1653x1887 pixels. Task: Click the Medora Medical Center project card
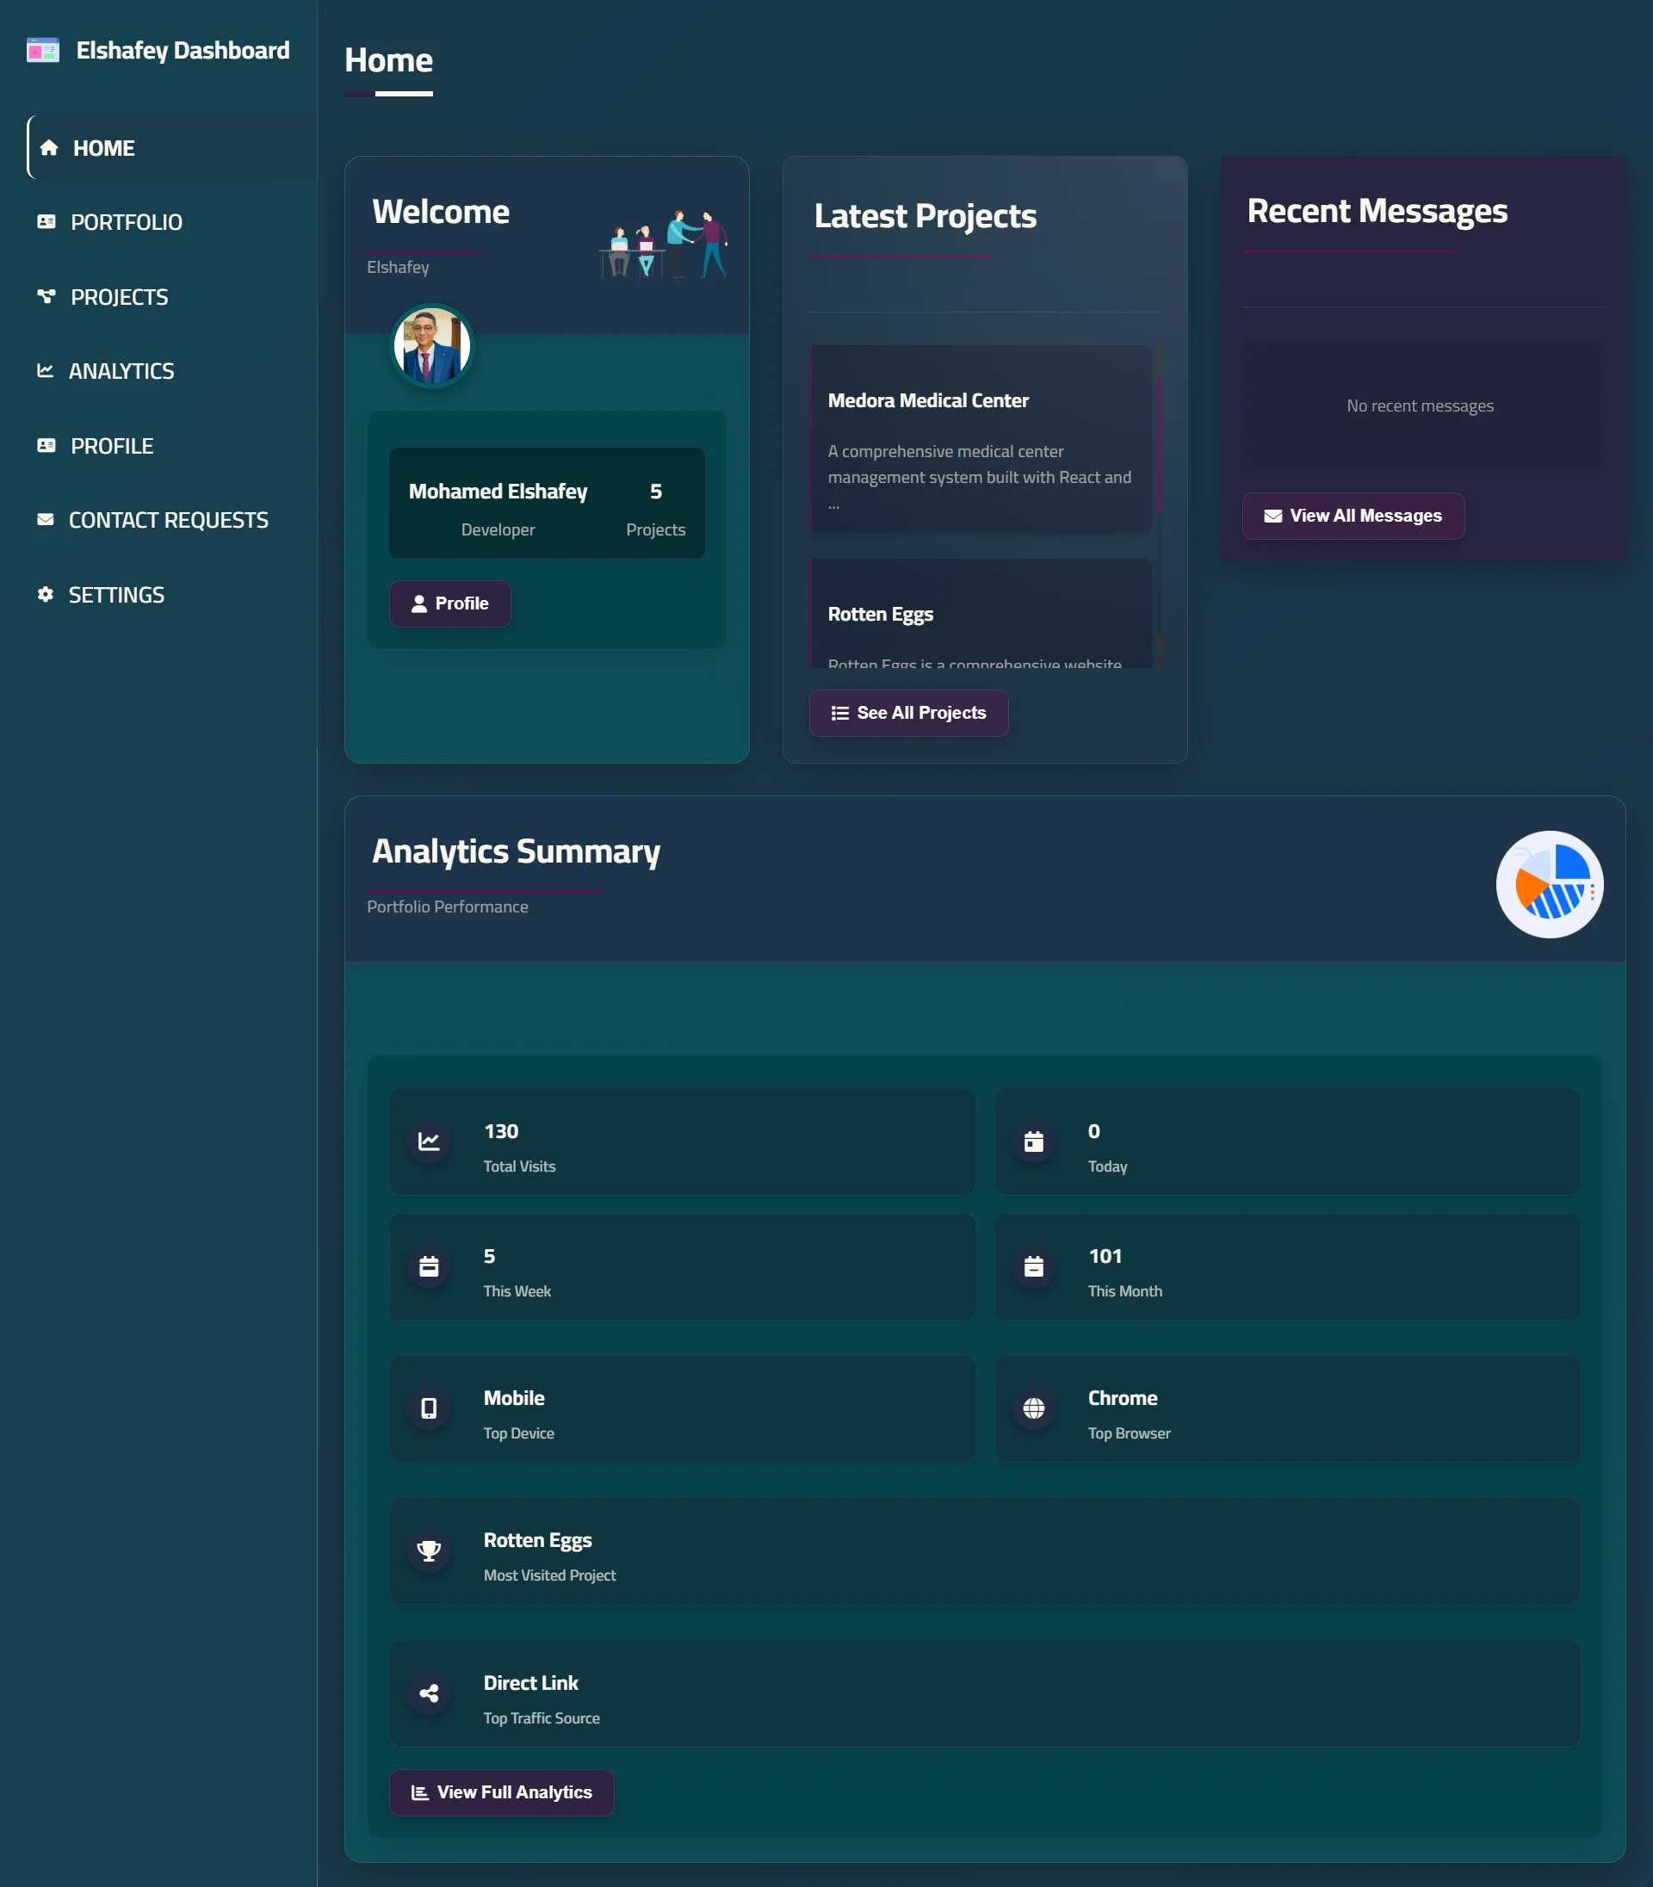tap(981, 439)
